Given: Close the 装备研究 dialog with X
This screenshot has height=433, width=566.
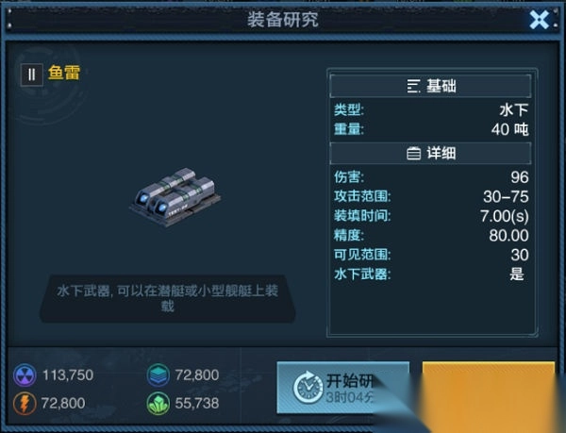Looking at the screenshot, I should pos(539,20).
